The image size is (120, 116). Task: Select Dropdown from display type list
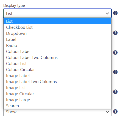[x=57, y=33]
